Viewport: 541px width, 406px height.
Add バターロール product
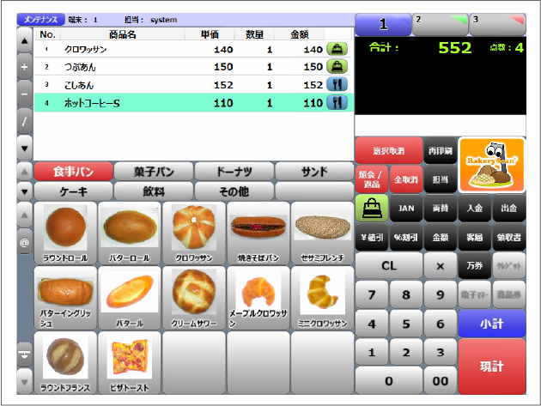pos(130,233)
